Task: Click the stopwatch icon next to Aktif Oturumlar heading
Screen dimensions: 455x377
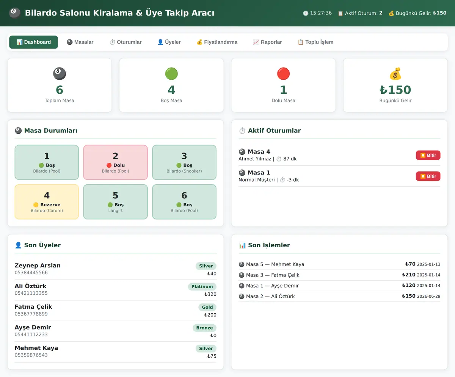Action: click(242, 131)
